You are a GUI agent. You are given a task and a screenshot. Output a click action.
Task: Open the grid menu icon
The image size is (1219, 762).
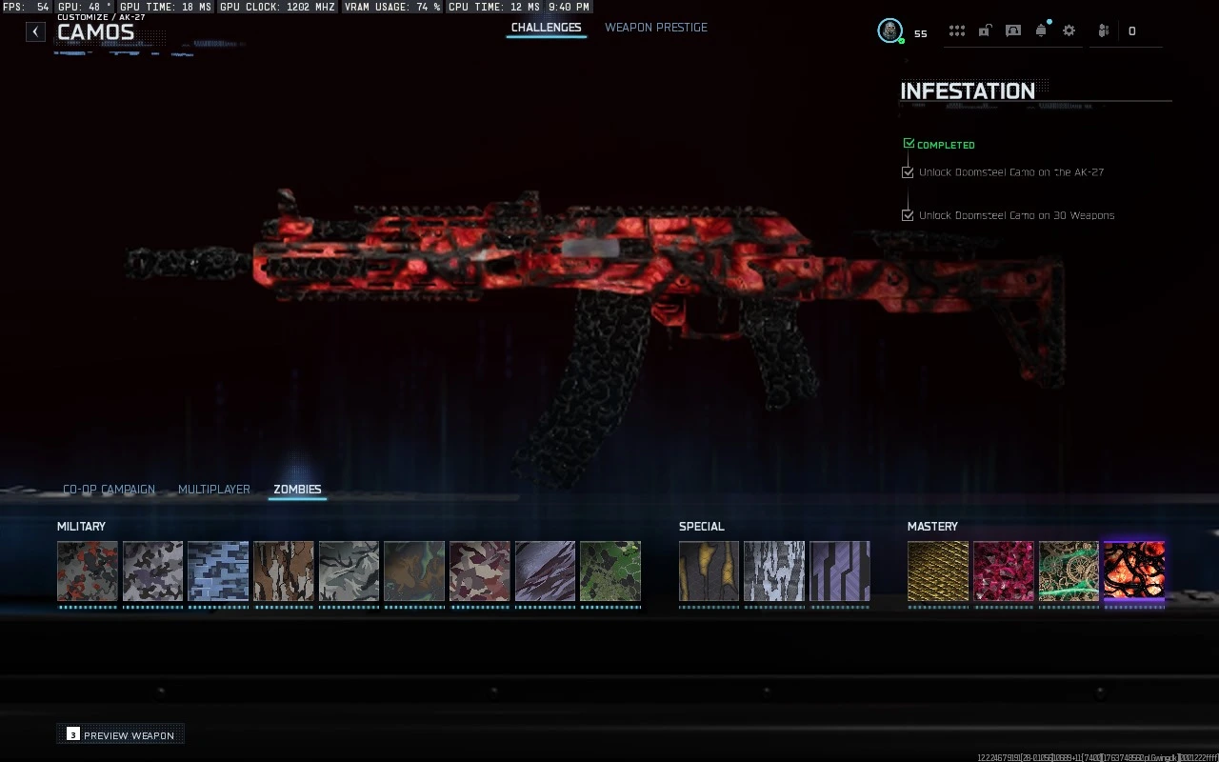[x=957, y=30]
